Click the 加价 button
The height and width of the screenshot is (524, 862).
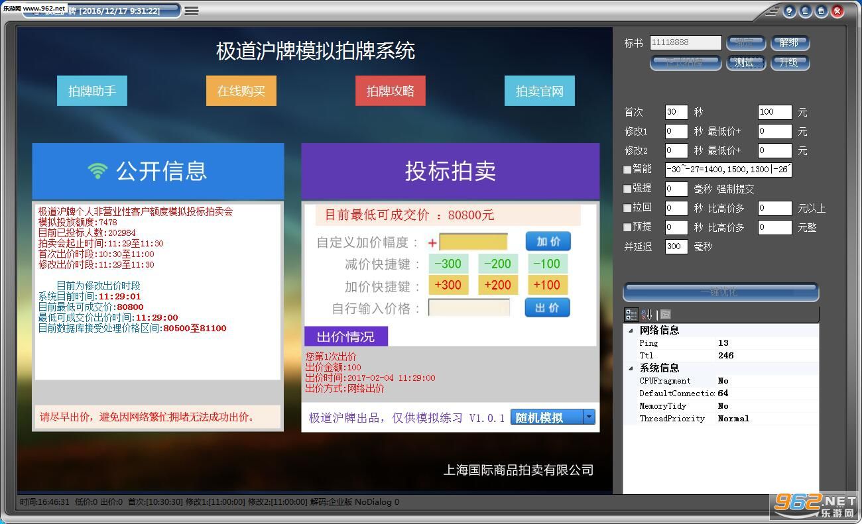tap(548, 242)
